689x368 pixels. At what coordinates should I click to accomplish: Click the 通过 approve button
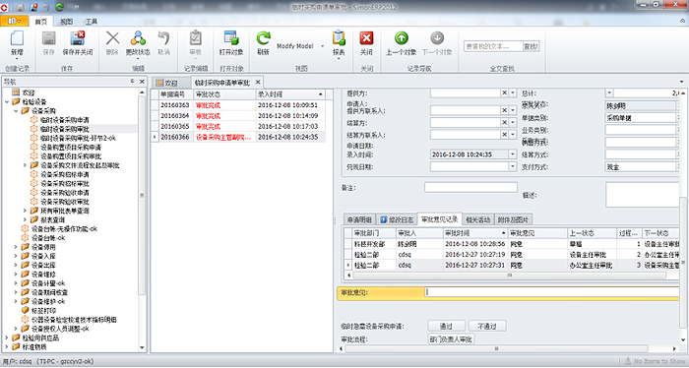[x=446, y=326]
